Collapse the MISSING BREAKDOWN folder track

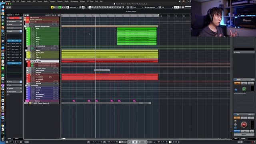point(25,26)
